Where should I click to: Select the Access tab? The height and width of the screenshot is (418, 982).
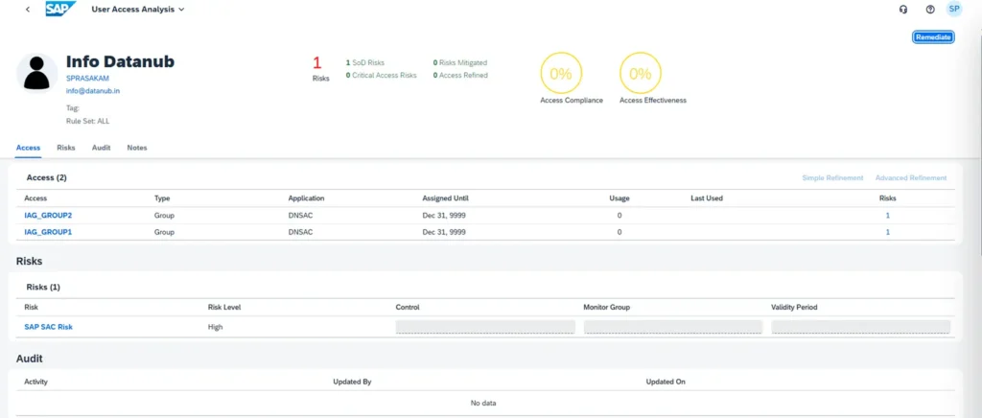(x=28, y=148)
